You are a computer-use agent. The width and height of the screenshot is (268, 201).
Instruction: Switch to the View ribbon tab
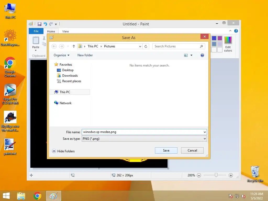pos(65,31)
